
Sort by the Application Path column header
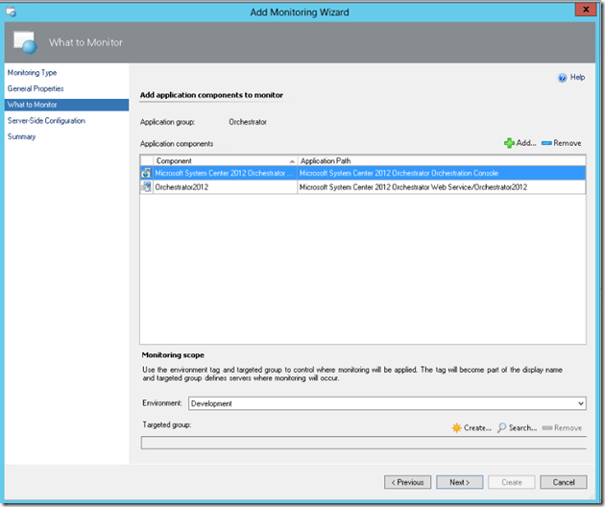[x=441, y=160]
